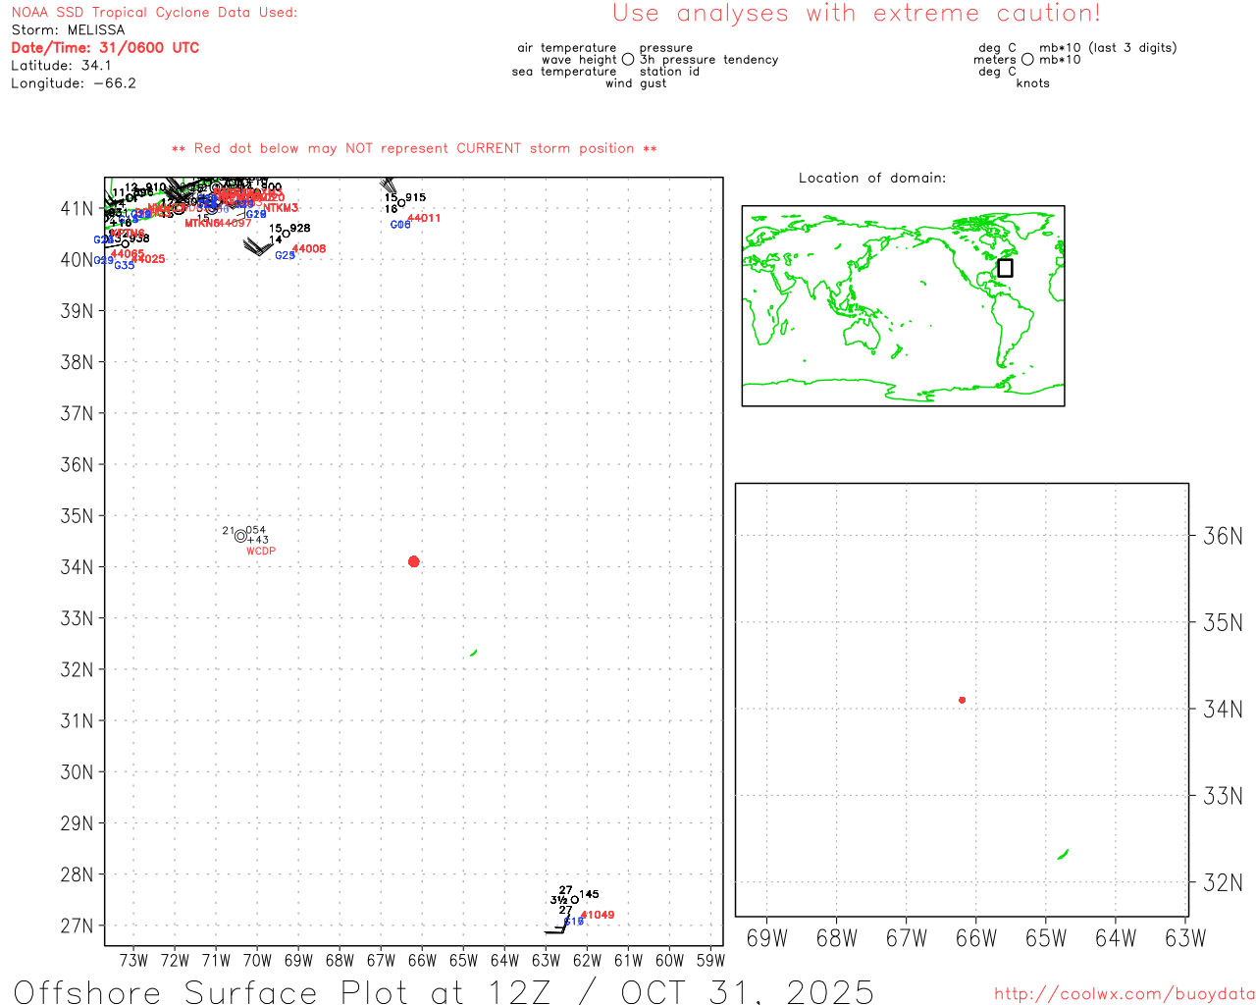Click right legend circle near mb*10

coord(1027,60)
